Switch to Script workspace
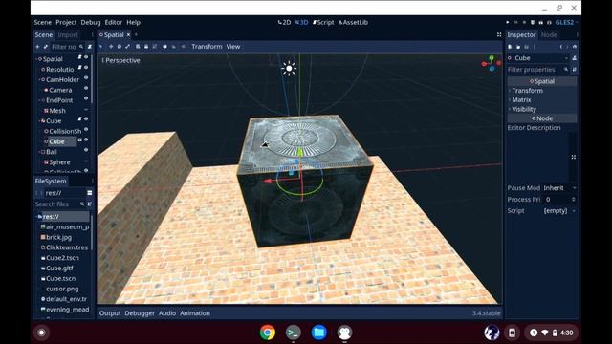 (x=323, y=22)
